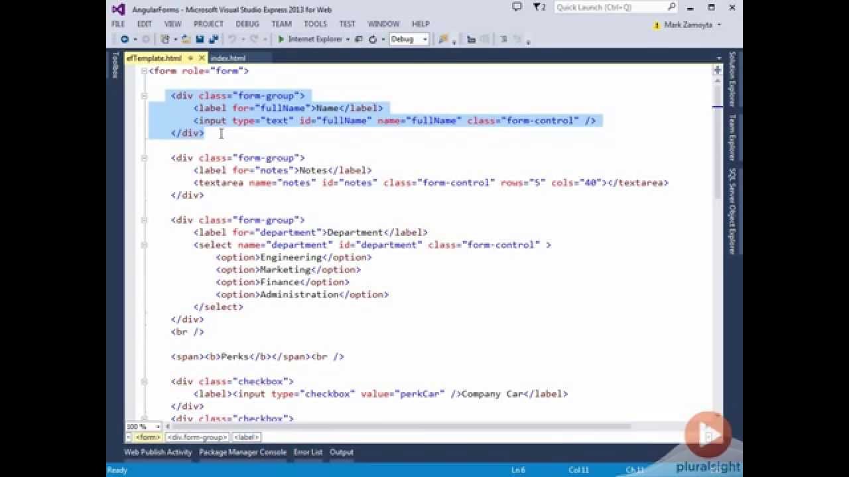This screenshot has height=477, width=849.
Task: Open the VIEW menu
Action: (x=173, y=24)
